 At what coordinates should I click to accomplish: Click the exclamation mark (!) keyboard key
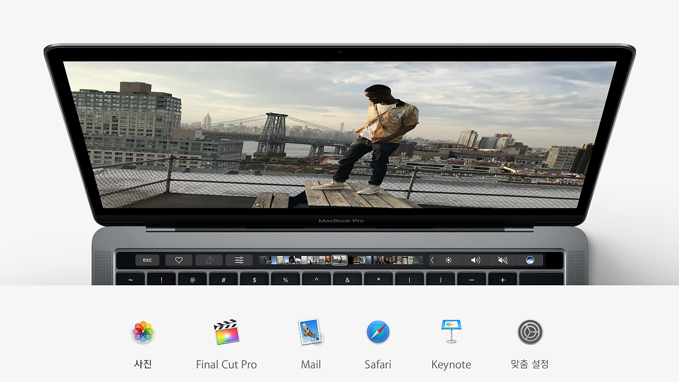161,279
